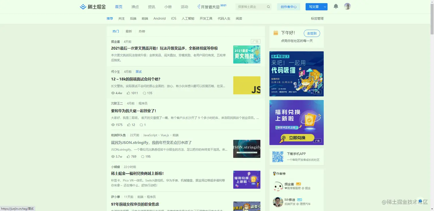434x211 pixels.
Task: Click the 创作者中心 button
Action: click(x=289, y=7)
